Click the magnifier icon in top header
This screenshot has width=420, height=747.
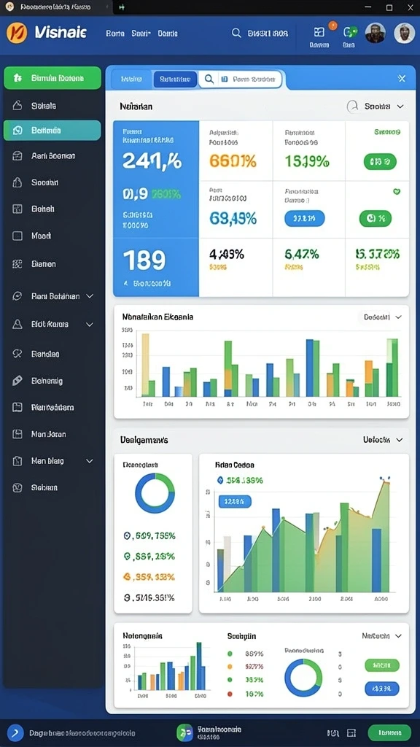(x=236, y=33)
